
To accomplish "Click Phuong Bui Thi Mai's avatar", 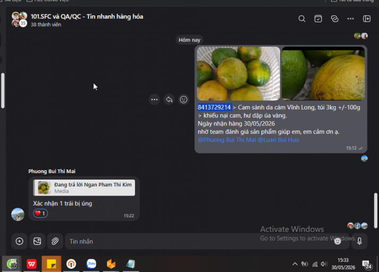I will coord(18,214).
